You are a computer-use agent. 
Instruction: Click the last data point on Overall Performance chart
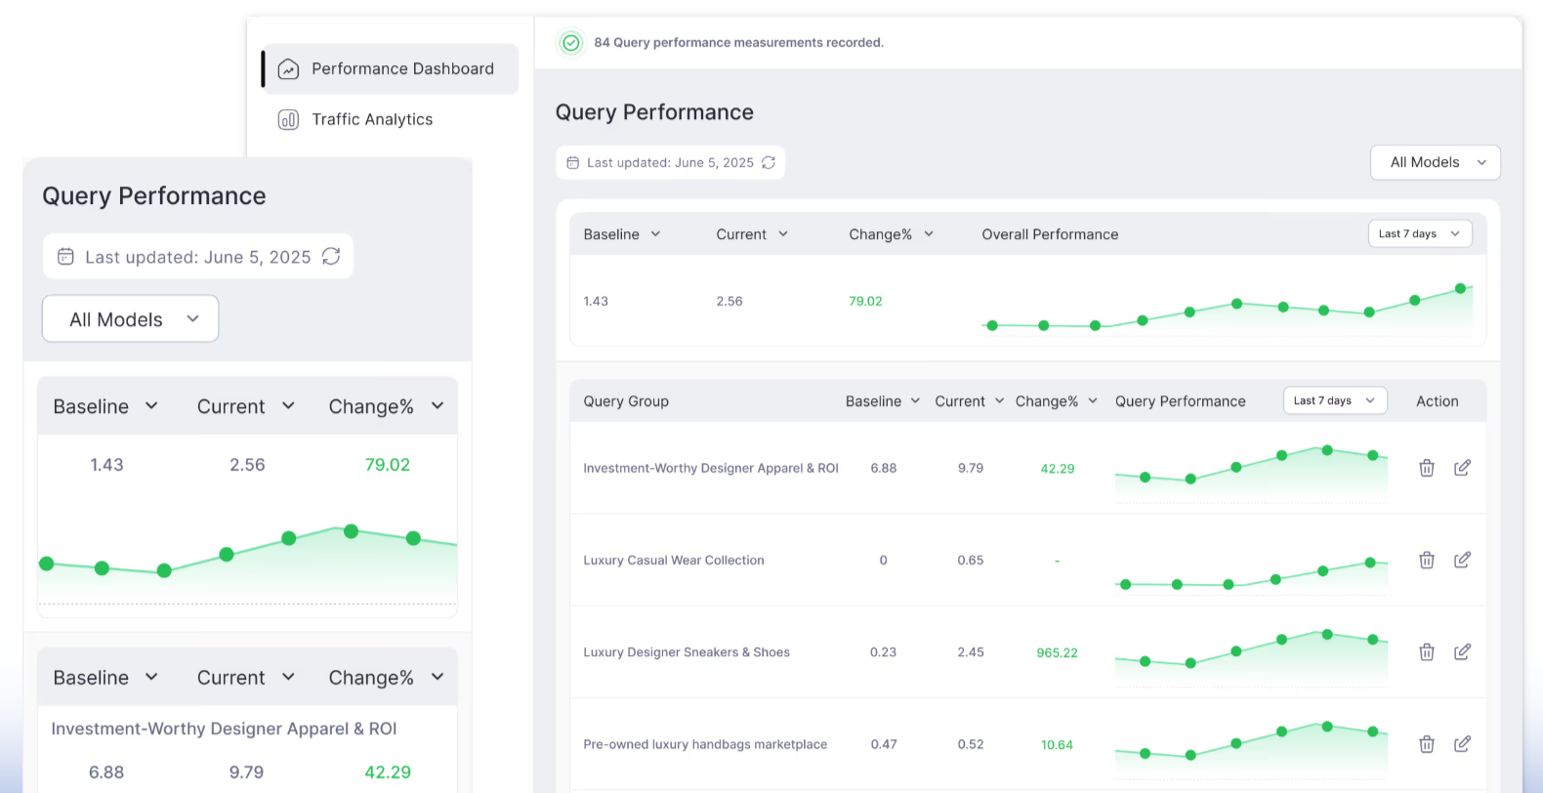coord(1460,288)
